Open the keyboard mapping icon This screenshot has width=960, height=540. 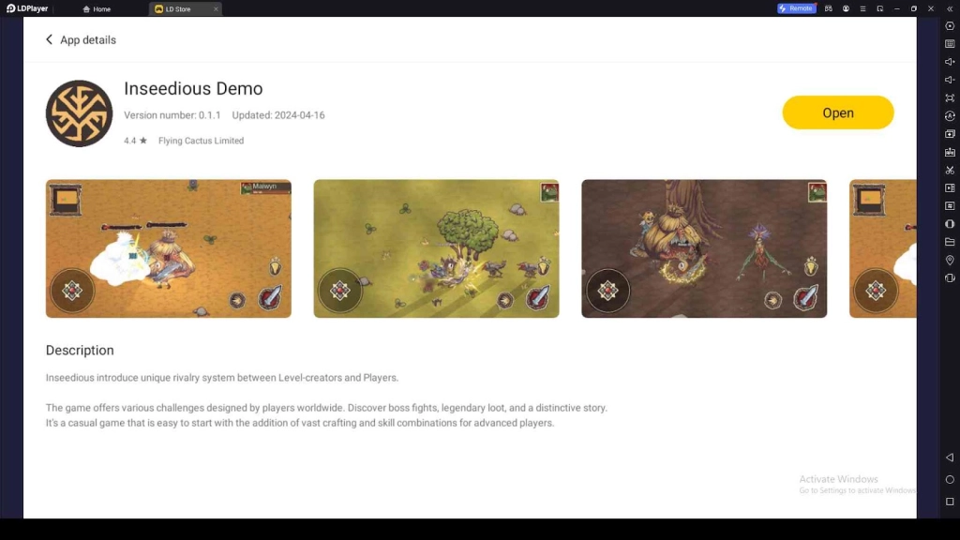tap(950, 44)
